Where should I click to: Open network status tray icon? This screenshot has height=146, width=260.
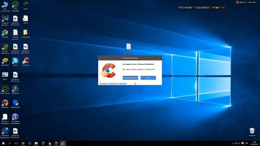(x=236, y=143)
